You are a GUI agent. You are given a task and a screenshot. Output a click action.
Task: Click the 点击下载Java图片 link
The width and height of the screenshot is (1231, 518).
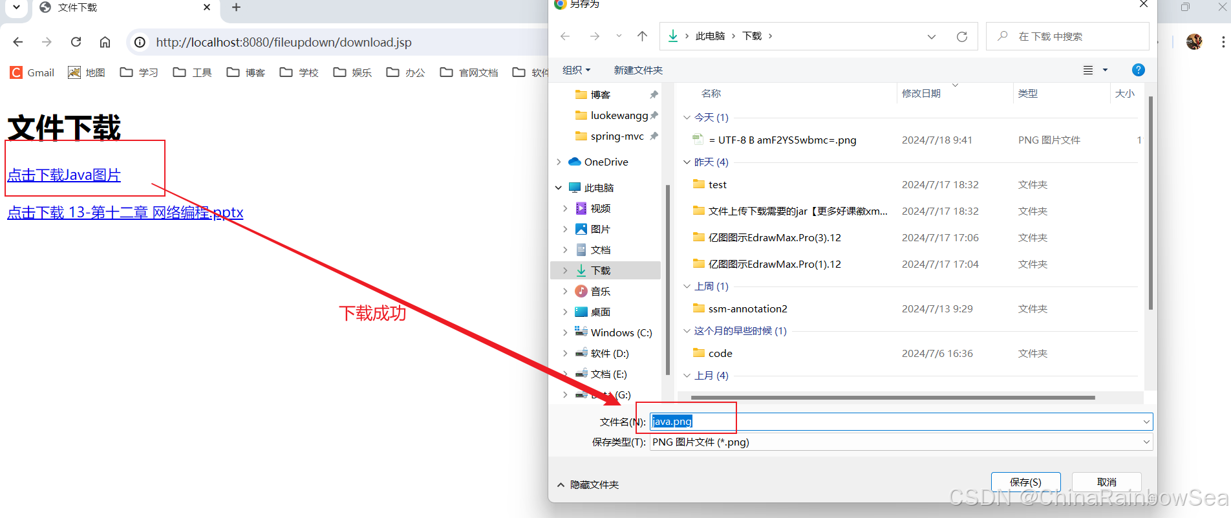click(64, 175)
